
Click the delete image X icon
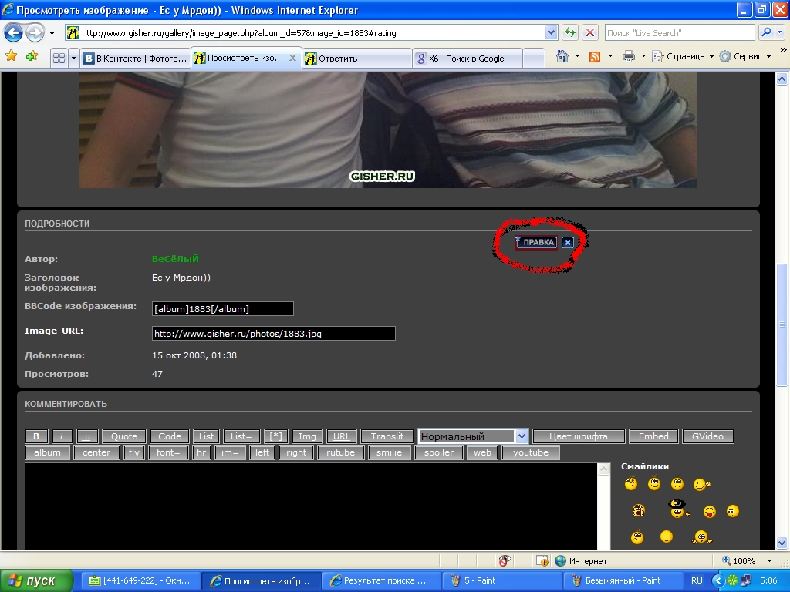pyautogui.click(x=568, y=242)
